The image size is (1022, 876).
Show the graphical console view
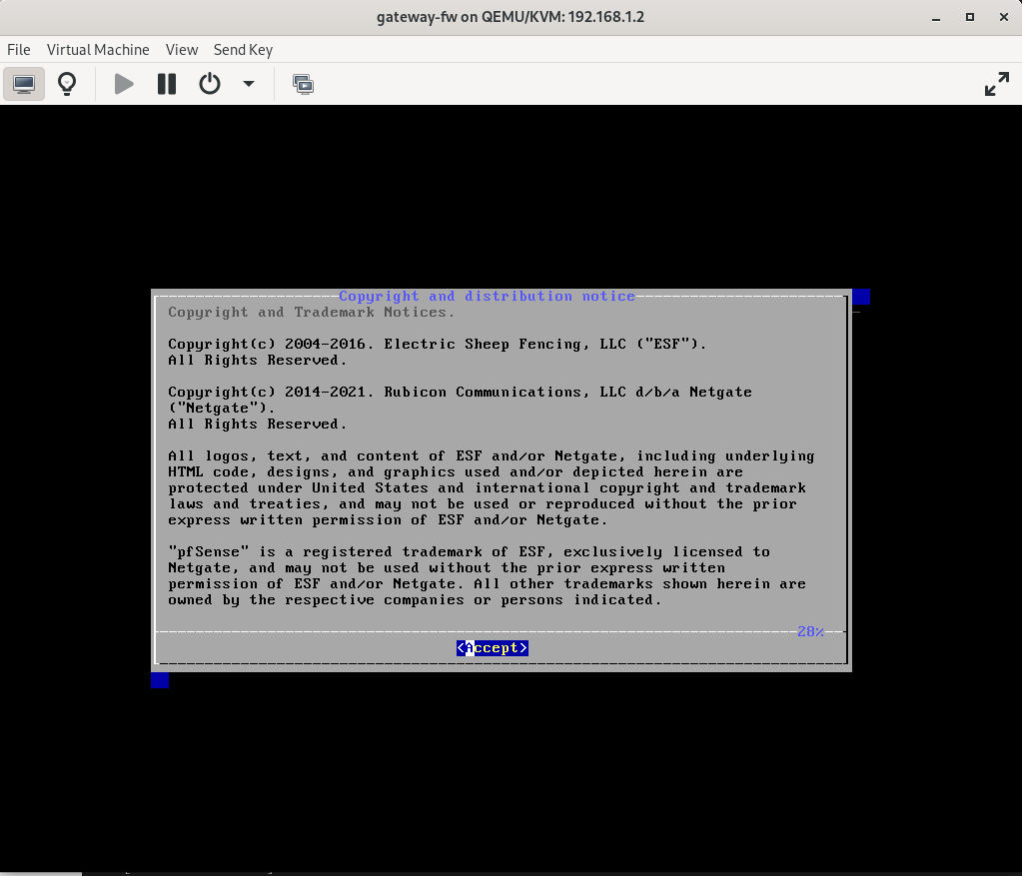pos(24,84)
